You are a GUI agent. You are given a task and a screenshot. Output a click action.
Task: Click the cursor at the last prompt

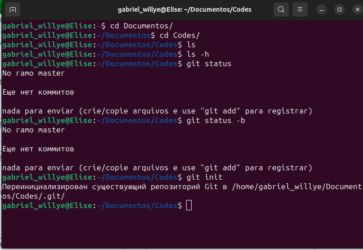[189, 205]
